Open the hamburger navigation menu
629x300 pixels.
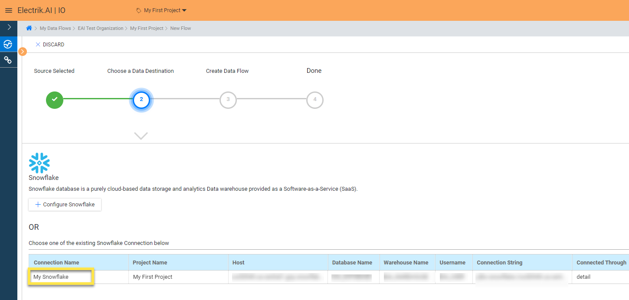[8, 10]
